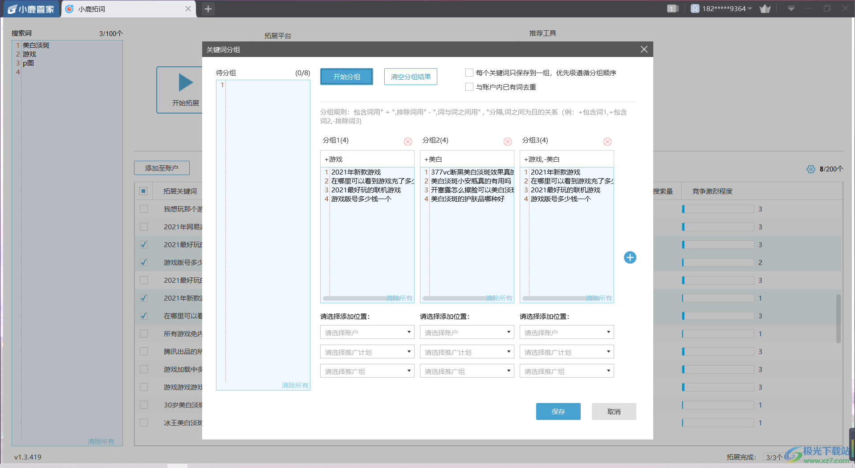Open the settings gear near 8/200个

click(x=810, y=169)
